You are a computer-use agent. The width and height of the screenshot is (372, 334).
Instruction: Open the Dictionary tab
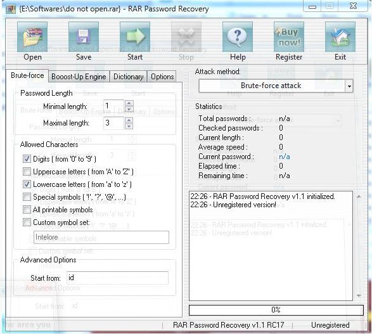129,77
